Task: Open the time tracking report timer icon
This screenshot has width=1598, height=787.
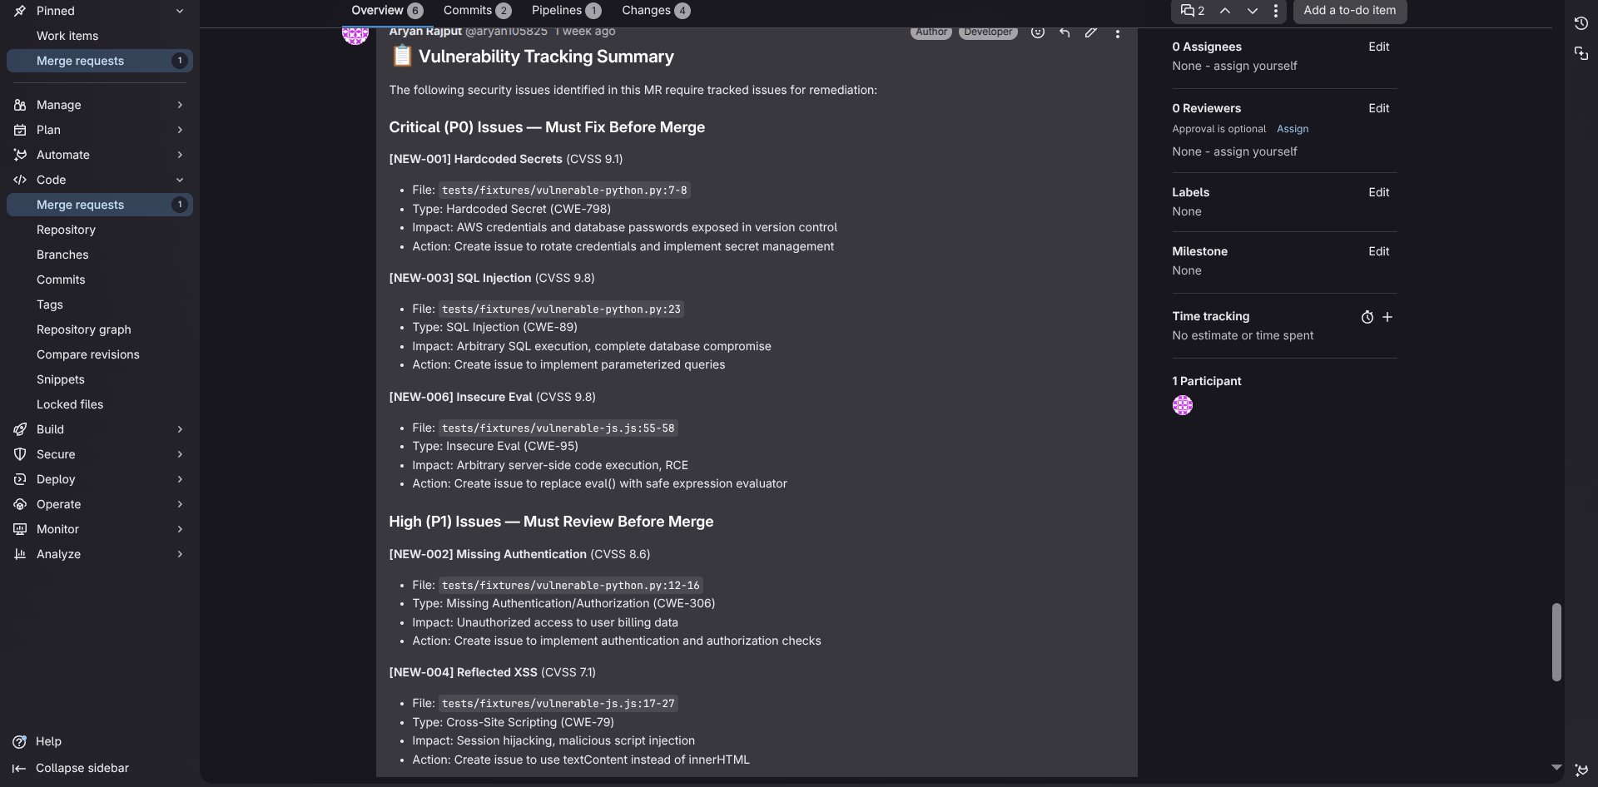Action: (1367, 317)
